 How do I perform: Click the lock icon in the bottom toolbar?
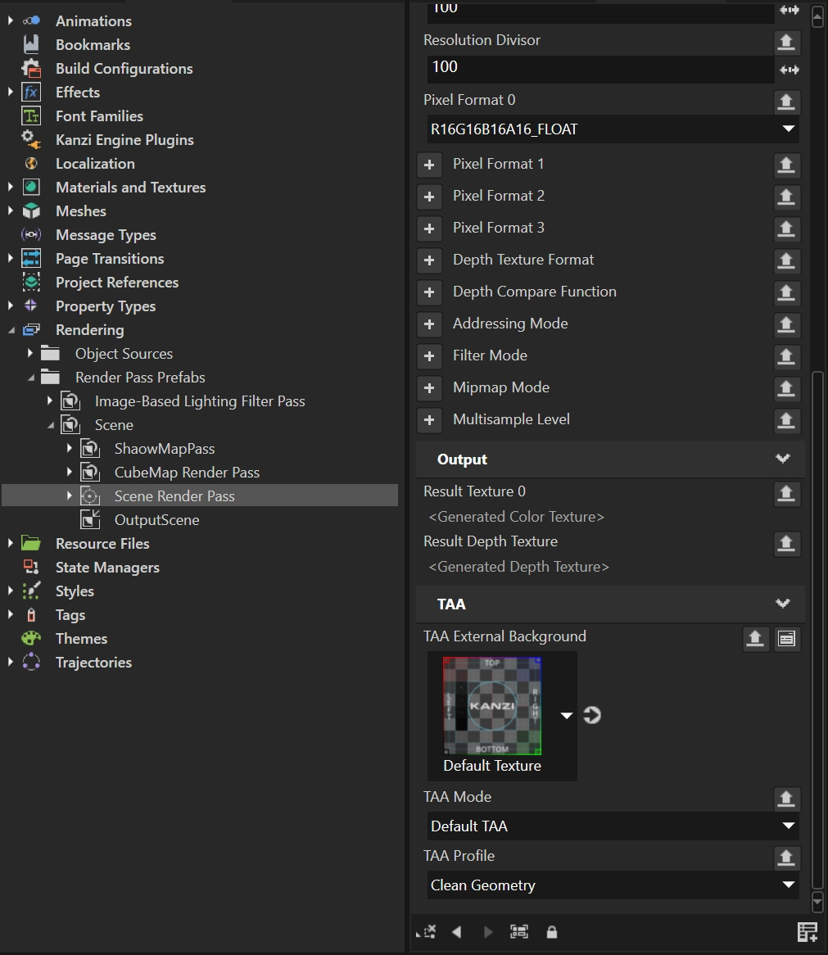coord(552,932)
